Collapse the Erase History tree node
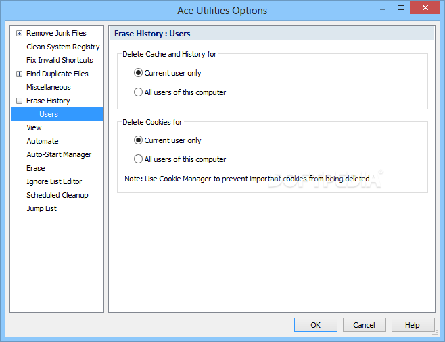Viewport: 445px width, 342px height. pos(19,101)
